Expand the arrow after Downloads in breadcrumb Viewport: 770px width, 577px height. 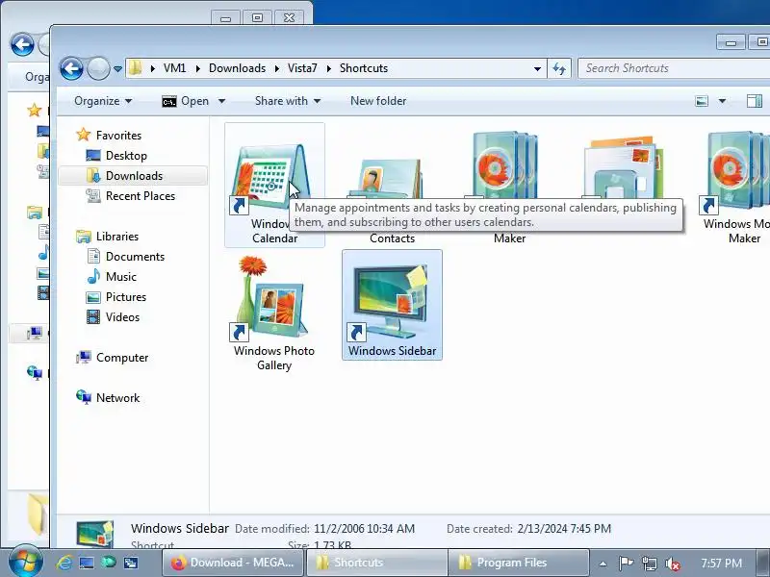tap(277, 68)
